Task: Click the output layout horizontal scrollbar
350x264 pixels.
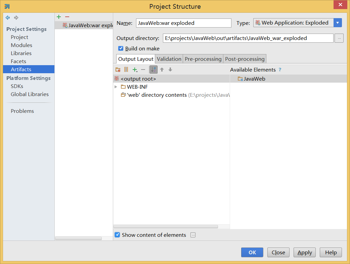Action: pos(166,227)
